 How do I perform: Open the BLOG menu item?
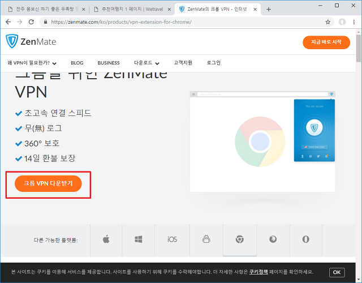[x=77, y=63]
